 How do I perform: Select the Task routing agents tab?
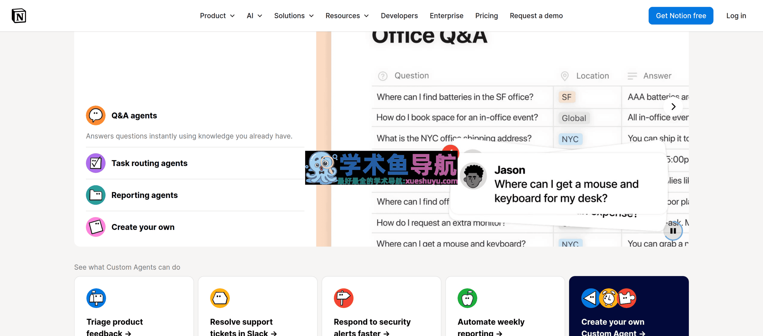pos(195,163)
